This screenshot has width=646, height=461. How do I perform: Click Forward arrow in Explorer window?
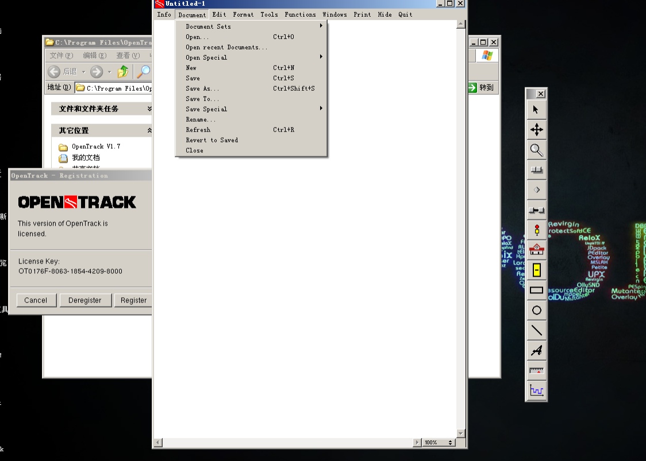click(x=97, y=72)
